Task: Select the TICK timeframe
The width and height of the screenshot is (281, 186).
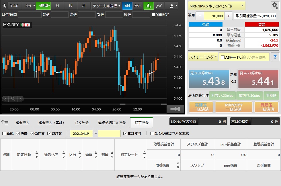Action: coord(14,6)
